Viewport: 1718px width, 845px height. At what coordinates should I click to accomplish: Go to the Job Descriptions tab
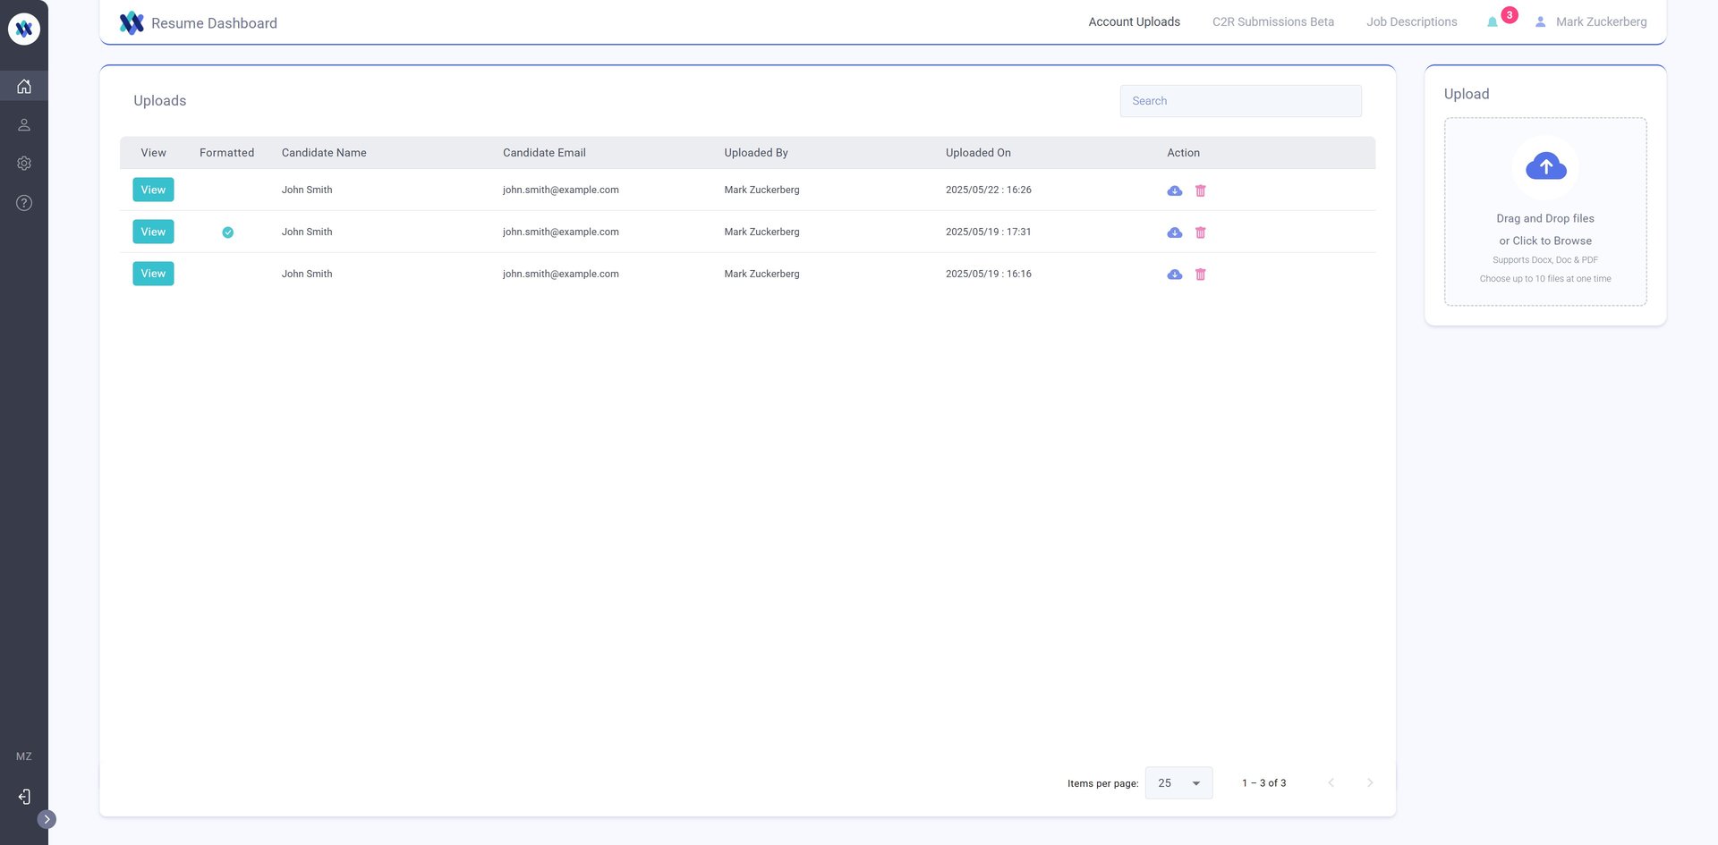1411,22
